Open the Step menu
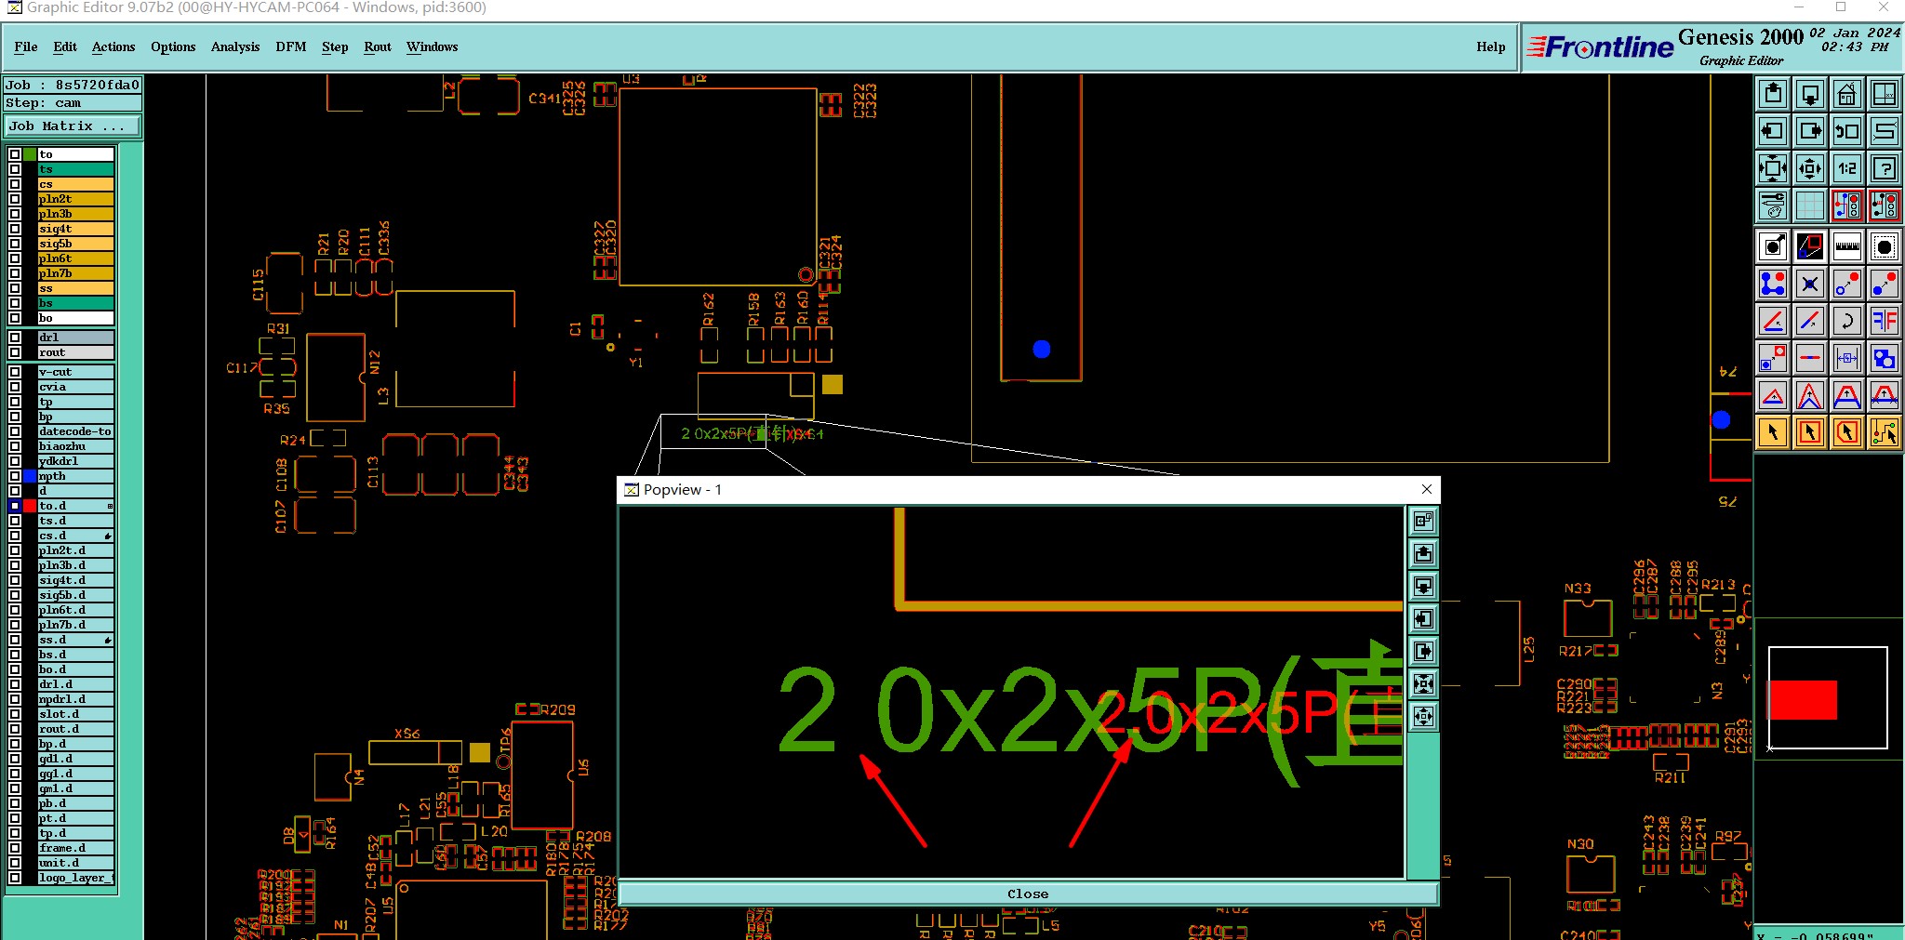1905x940 pixels. click(335, 46)
